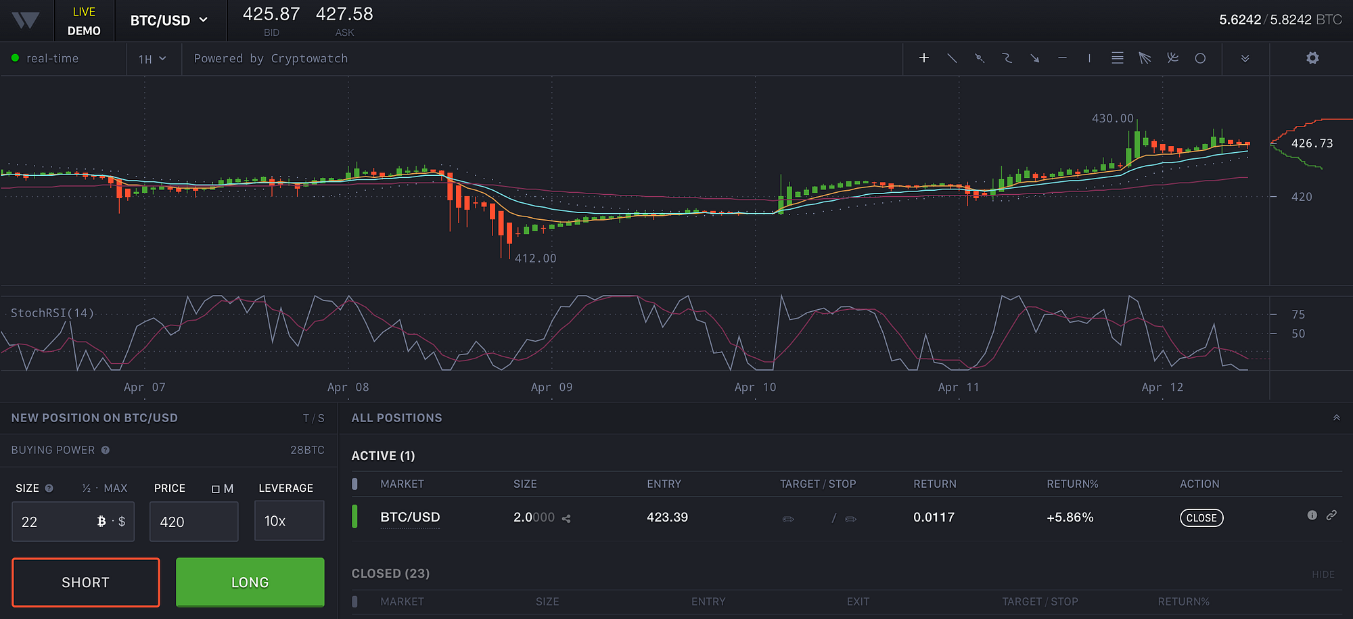Viewport: 1353px width, 619px height.
Task: Toggle the T / S target-stop options
Action: coord(314,418)
